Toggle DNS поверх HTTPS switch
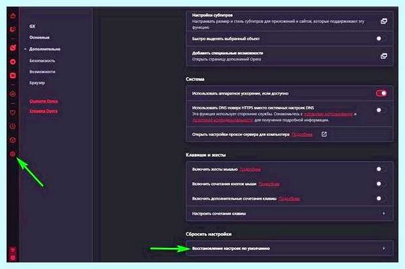405x269 pixels. tap(381, 110)
